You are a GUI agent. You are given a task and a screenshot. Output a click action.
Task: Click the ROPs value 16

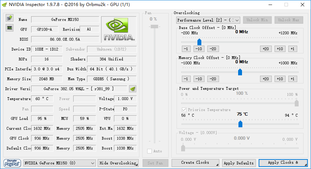(47, 59)
